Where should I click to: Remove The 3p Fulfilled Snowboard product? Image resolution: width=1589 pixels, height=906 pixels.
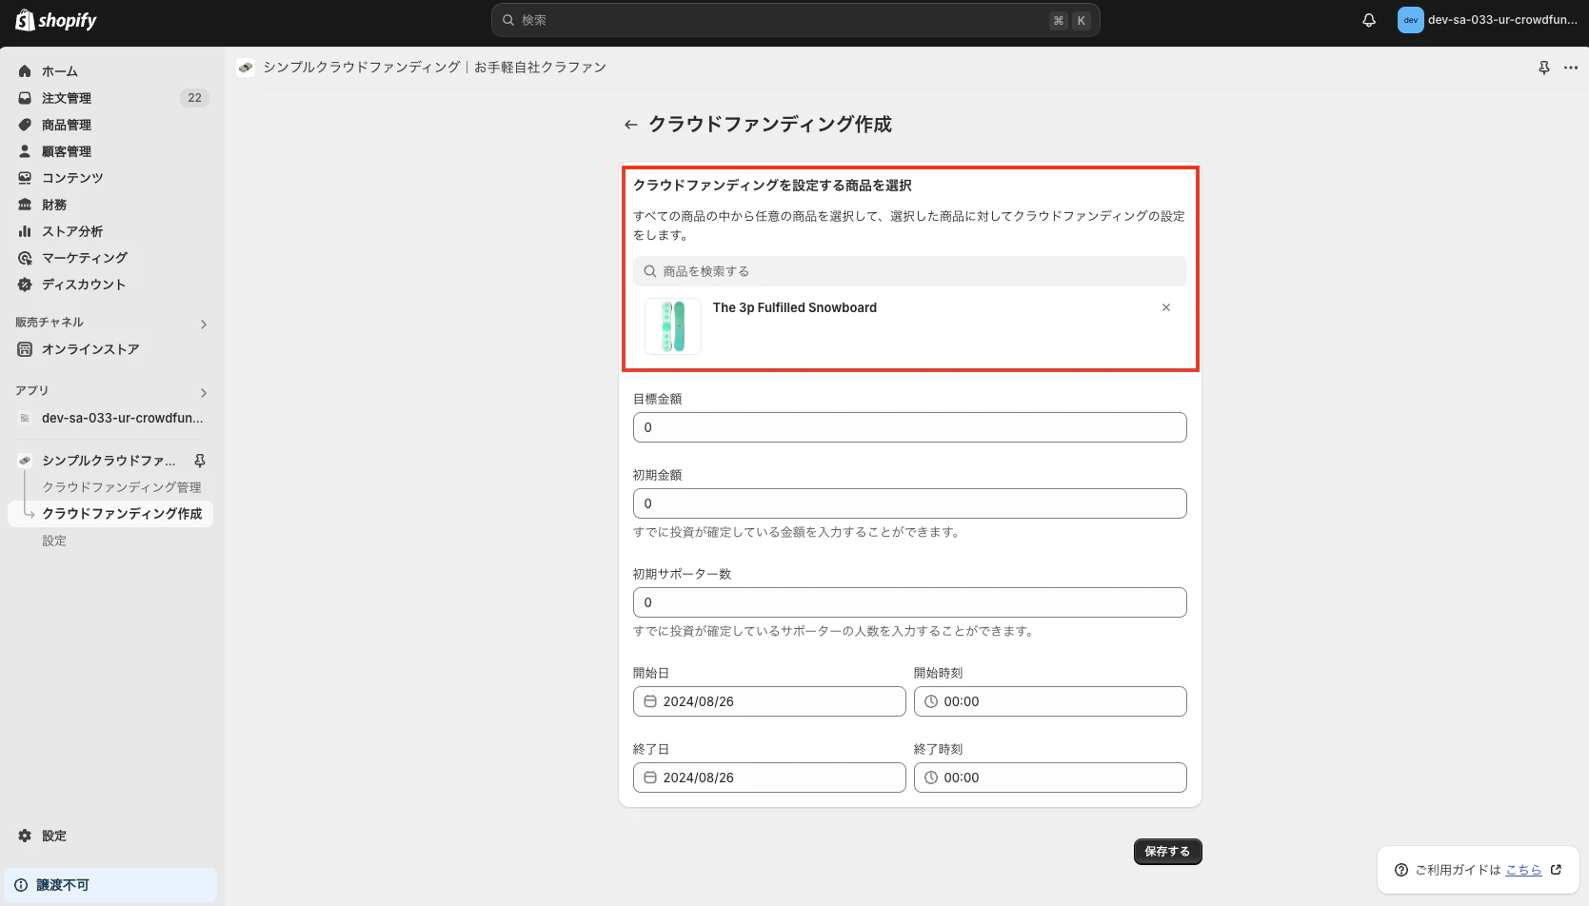(1166, 307)
